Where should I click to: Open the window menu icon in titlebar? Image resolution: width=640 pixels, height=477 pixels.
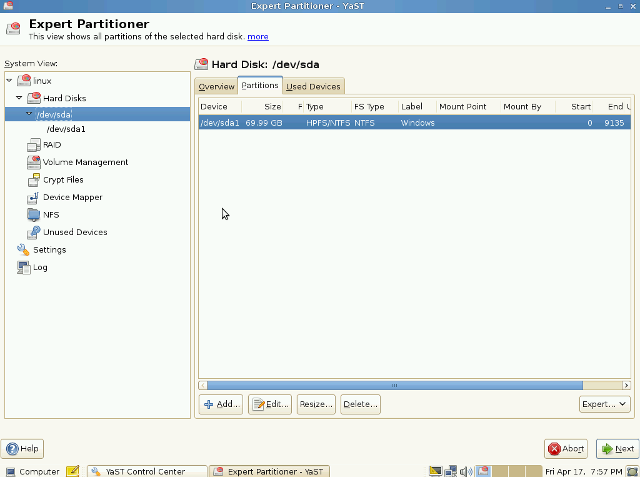coord(7,6)
